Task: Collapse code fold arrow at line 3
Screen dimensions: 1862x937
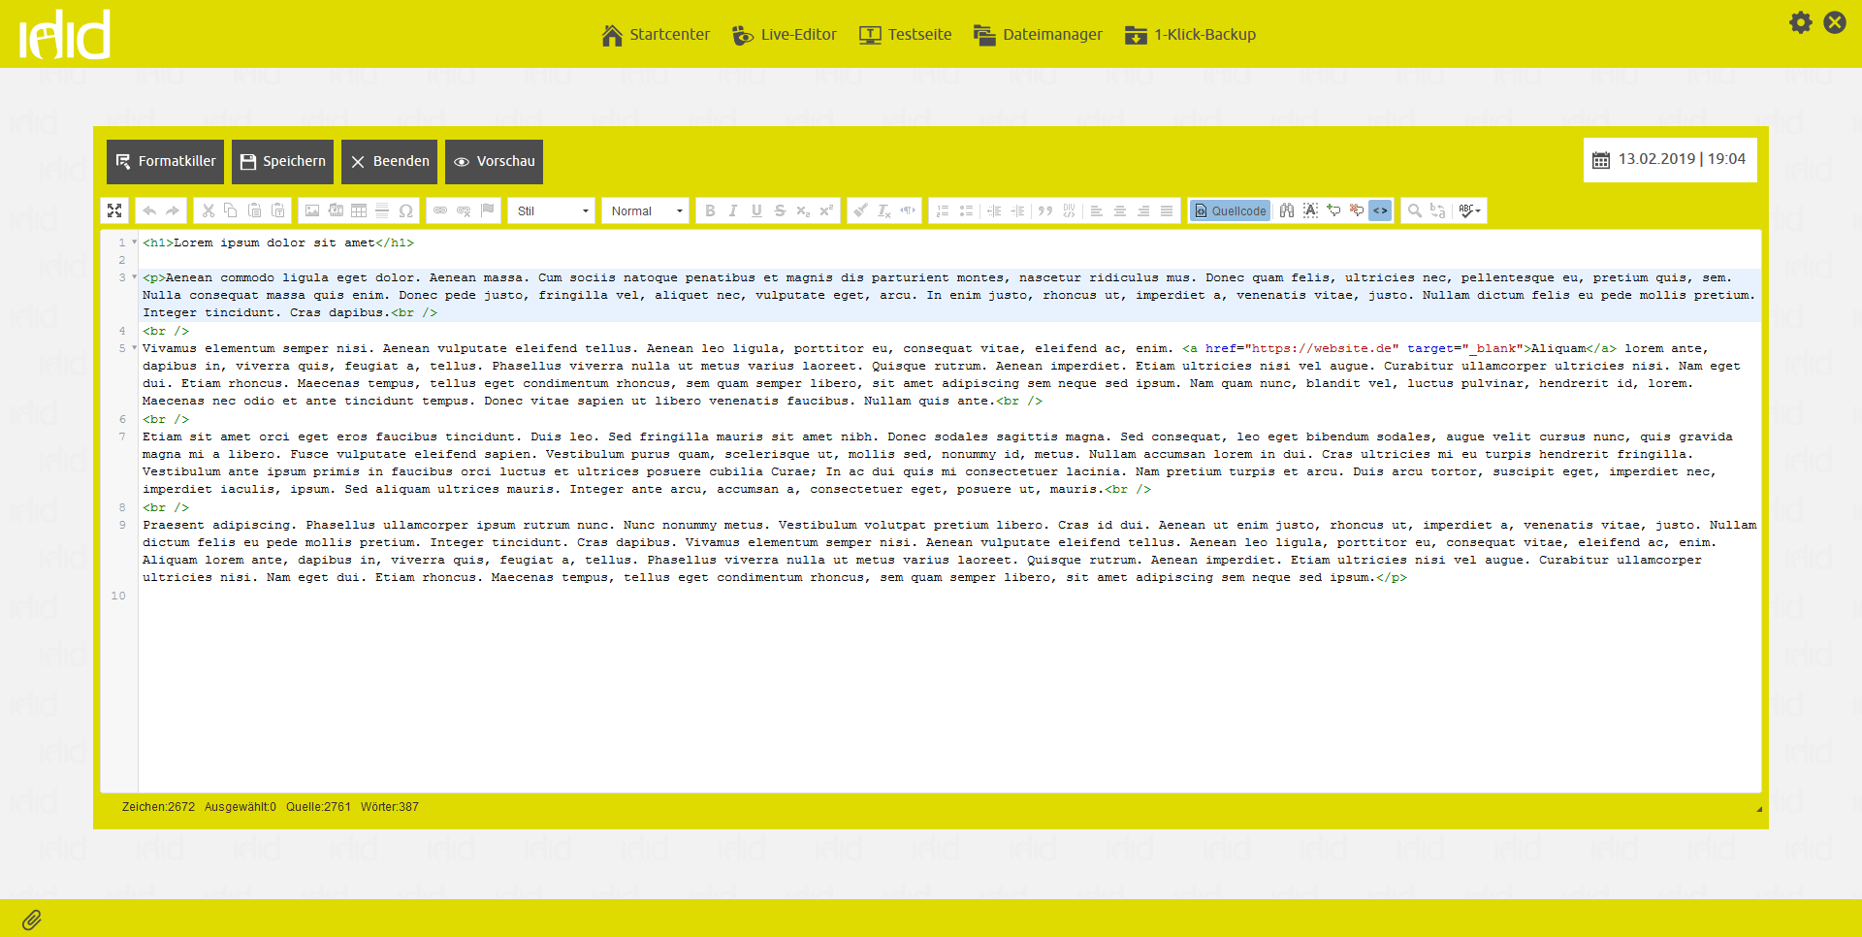Action: coord(135,277)
